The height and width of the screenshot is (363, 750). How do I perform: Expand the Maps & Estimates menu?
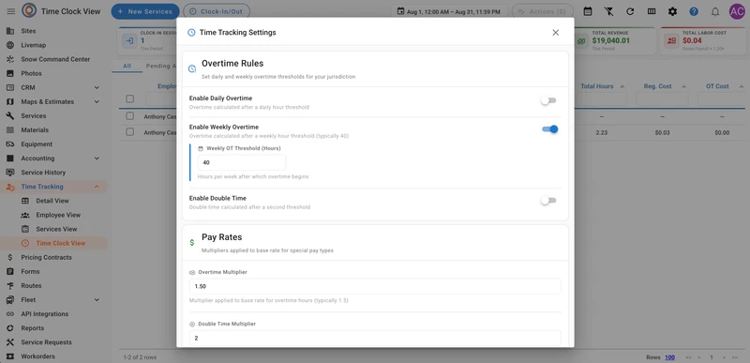tap(97, 102)
